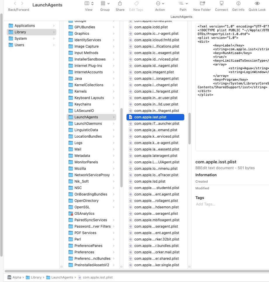Click the OSAnalytics restricted folder icon
Image resolution: width=269 pixels, height=282 pixels.
(71, 214)
